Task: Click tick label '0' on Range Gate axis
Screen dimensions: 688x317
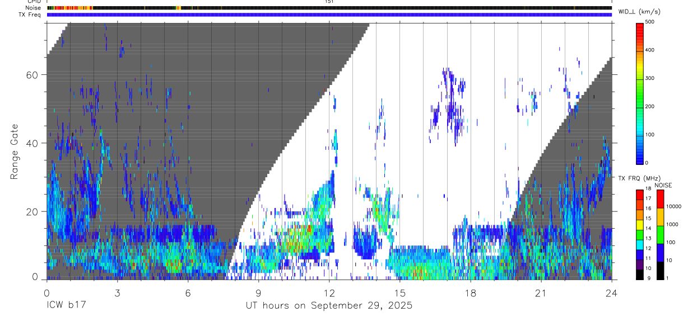Action: 35,277
